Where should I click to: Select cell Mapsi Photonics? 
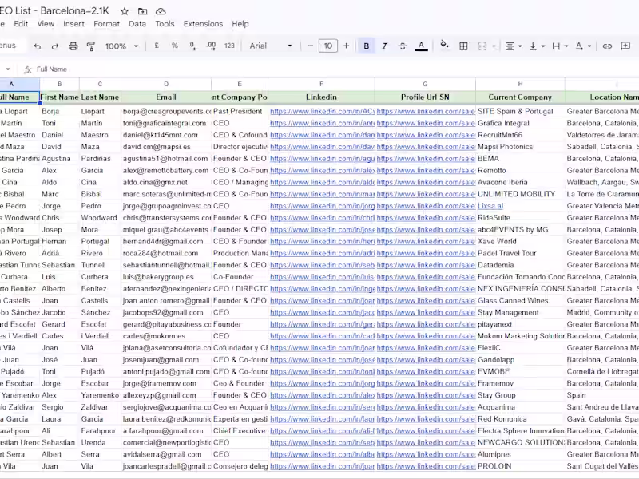click(x=521, y=147)
